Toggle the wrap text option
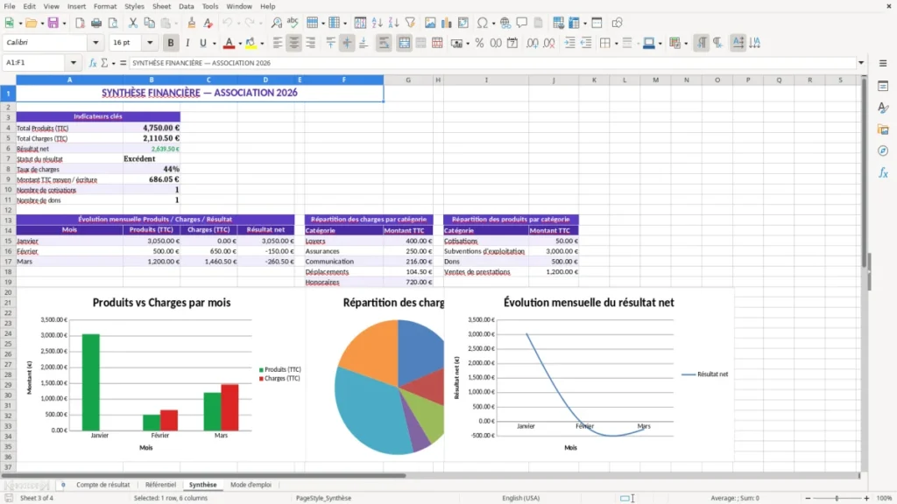 click(384, 43)
